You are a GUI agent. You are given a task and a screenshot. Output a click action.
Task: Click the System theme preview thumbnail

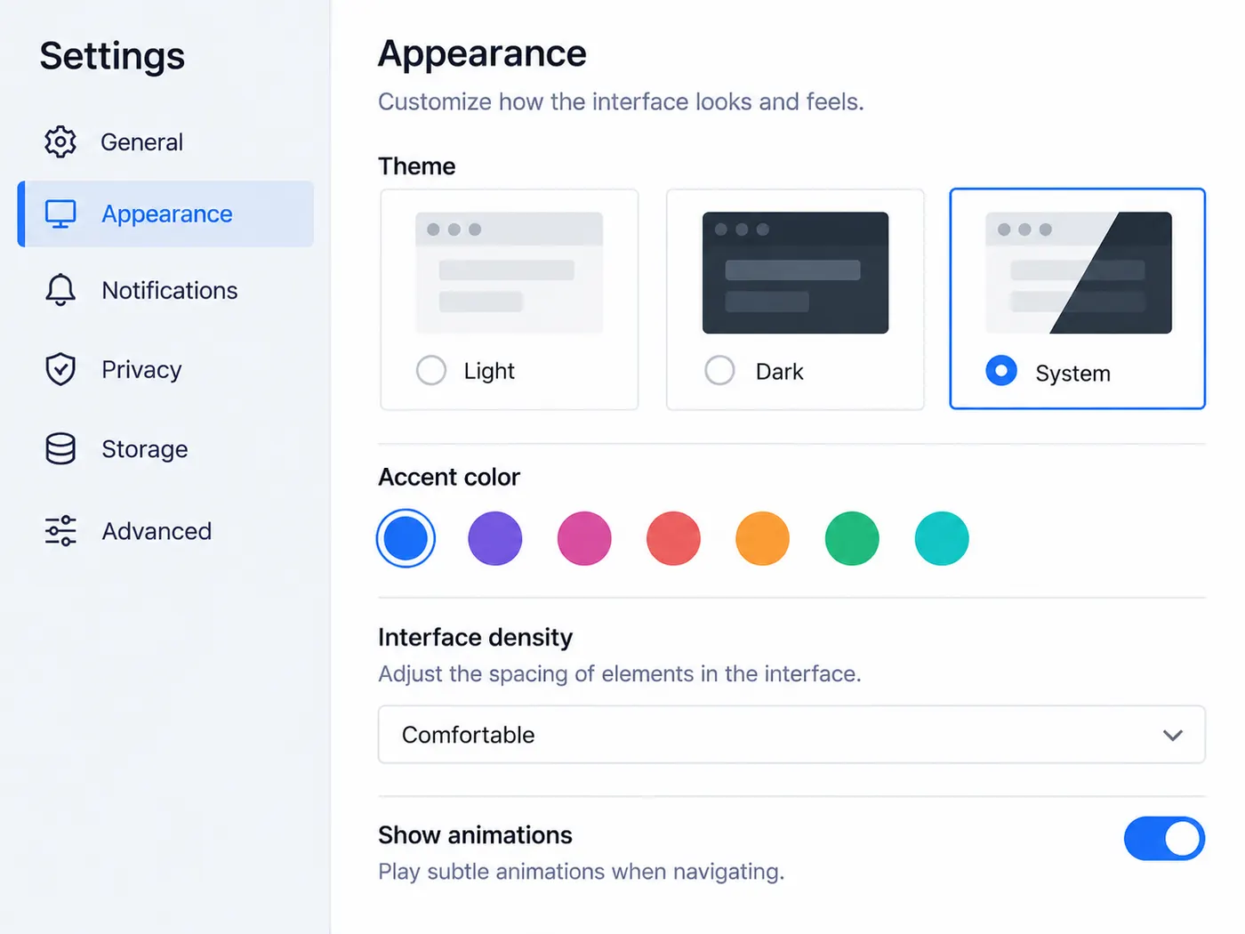click(x=1078, y=272)
